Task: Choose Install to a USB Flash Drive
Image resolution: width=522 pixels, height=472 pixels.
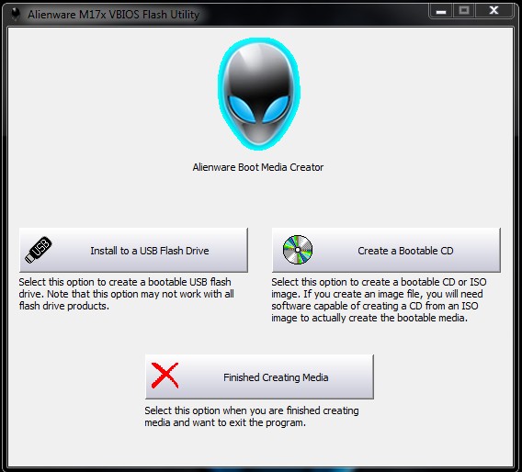Action: pos(133,250)
